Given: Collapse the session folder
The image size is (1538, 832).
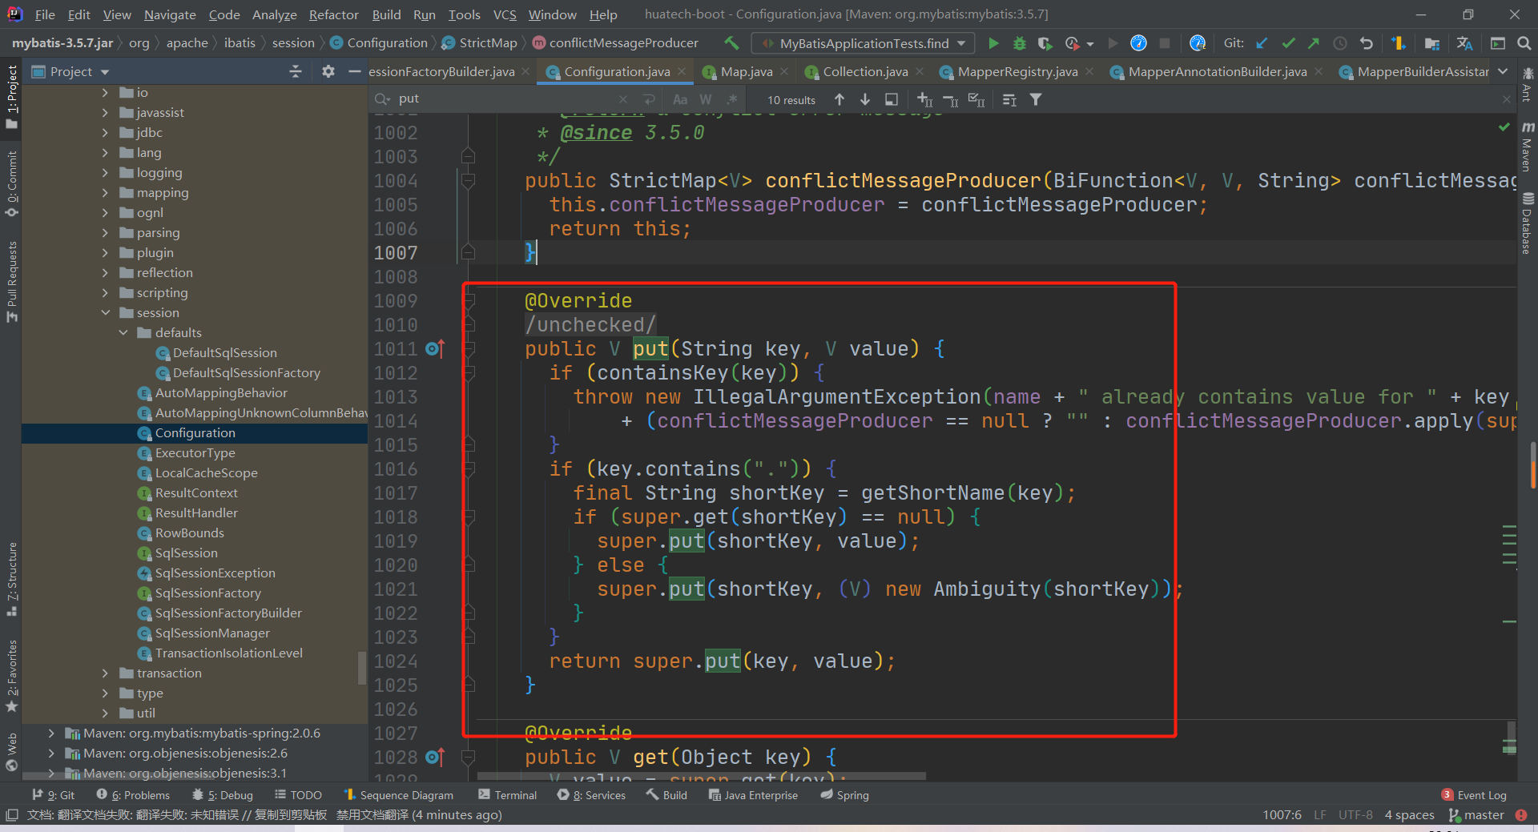Looking at the screenshot, I should pos(106,312).
